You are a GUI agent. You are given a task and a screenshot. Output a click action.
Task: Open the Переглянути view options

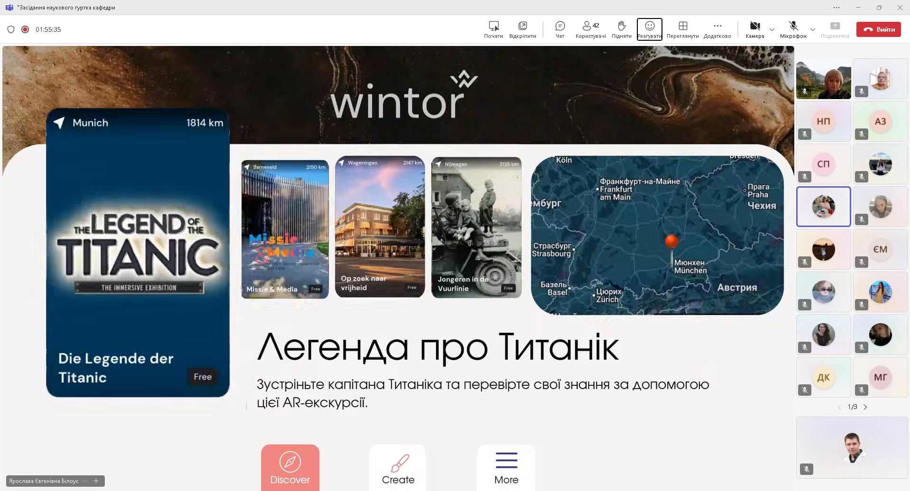pyautogui.click(x=682, y=29)
